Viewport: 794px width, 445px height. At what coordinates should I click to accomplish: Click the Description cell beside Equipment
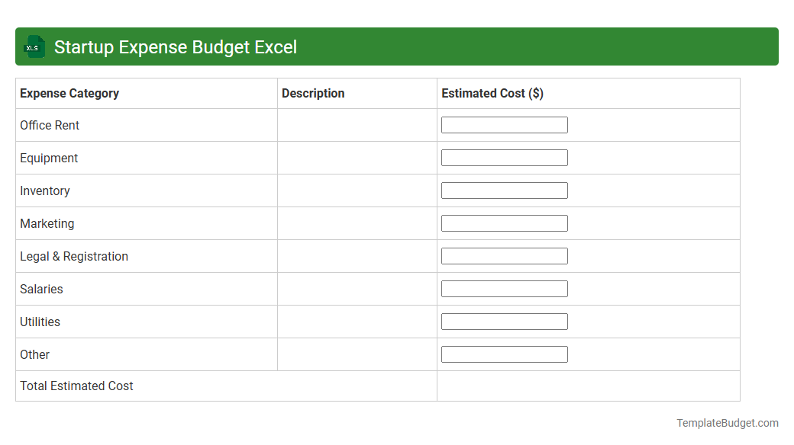tap(355, 158)
